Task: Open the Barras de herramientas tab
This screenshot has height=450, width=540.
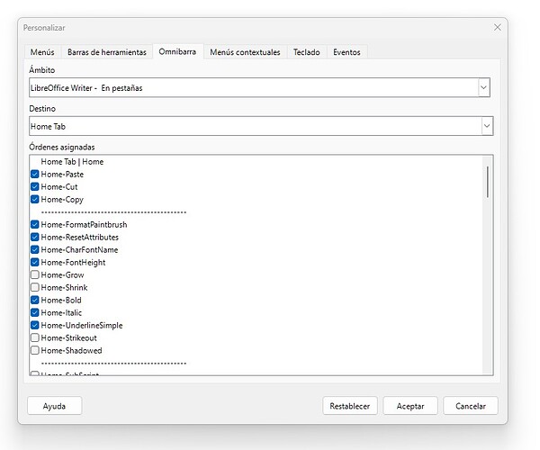Action: (106, 52)
